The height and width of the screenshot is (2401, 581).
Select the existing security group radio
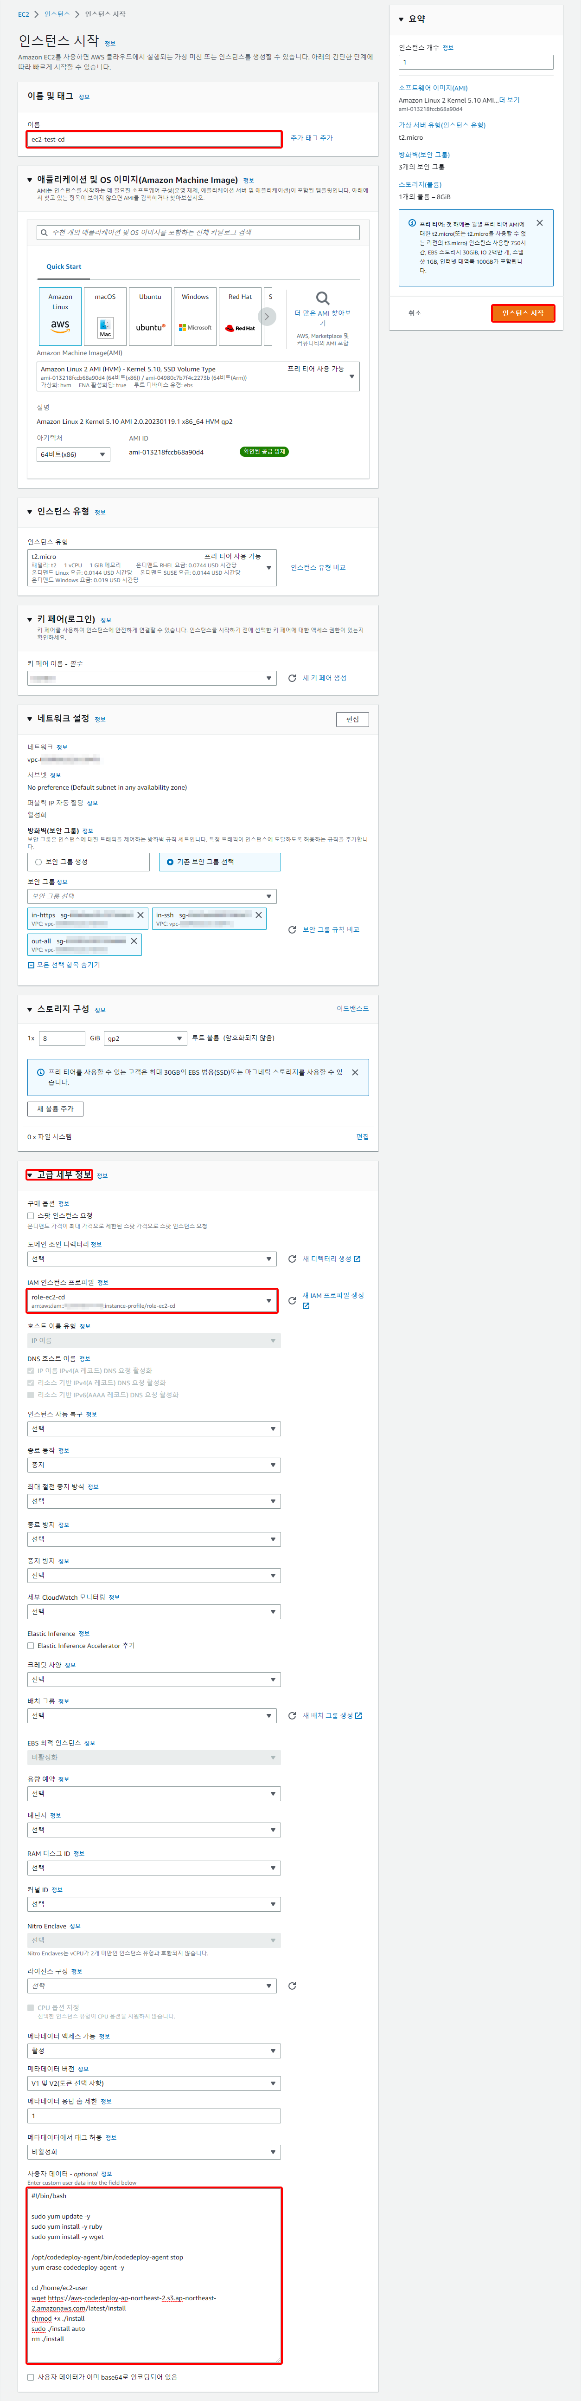coord(169,862)
